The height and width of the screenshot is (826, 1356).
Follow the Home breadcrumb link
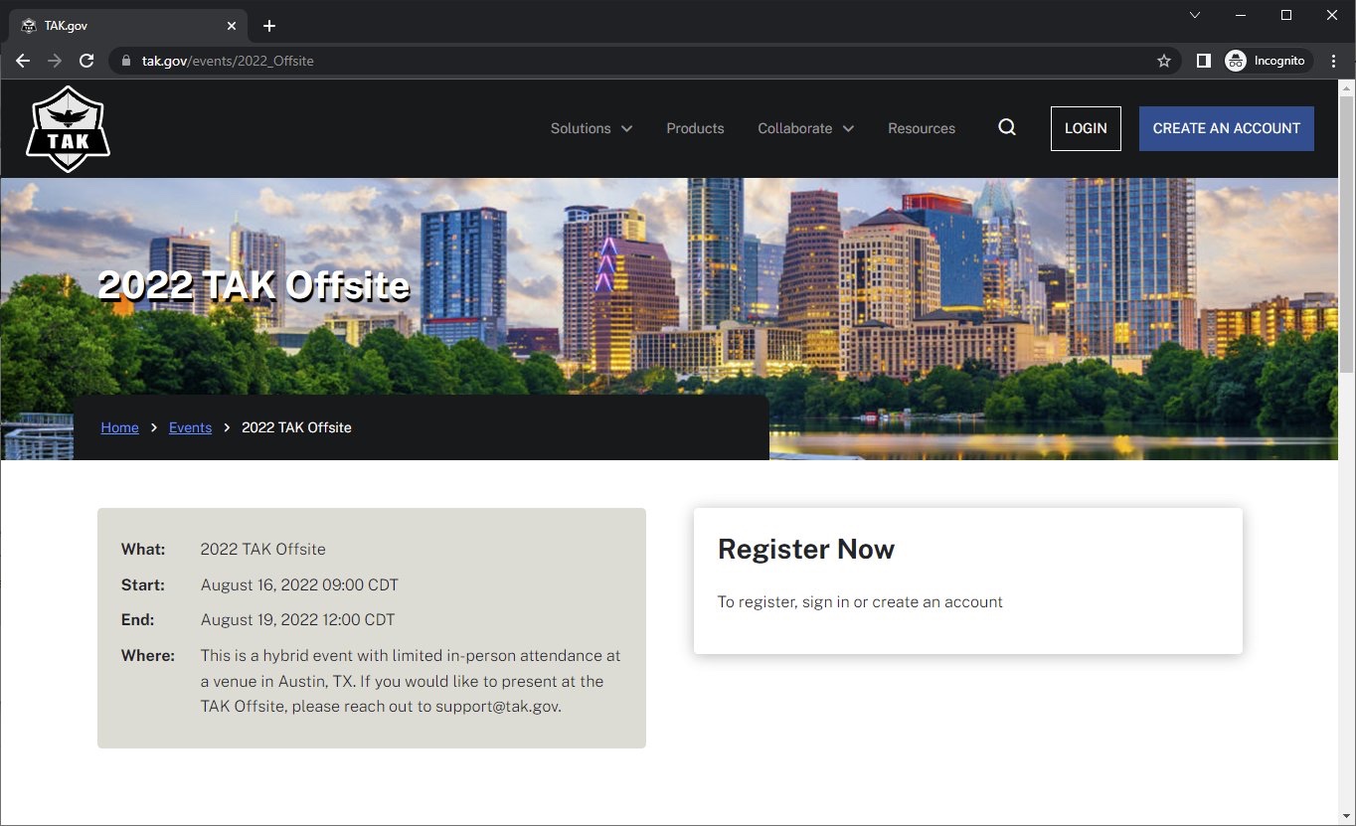tap(119, 427)
